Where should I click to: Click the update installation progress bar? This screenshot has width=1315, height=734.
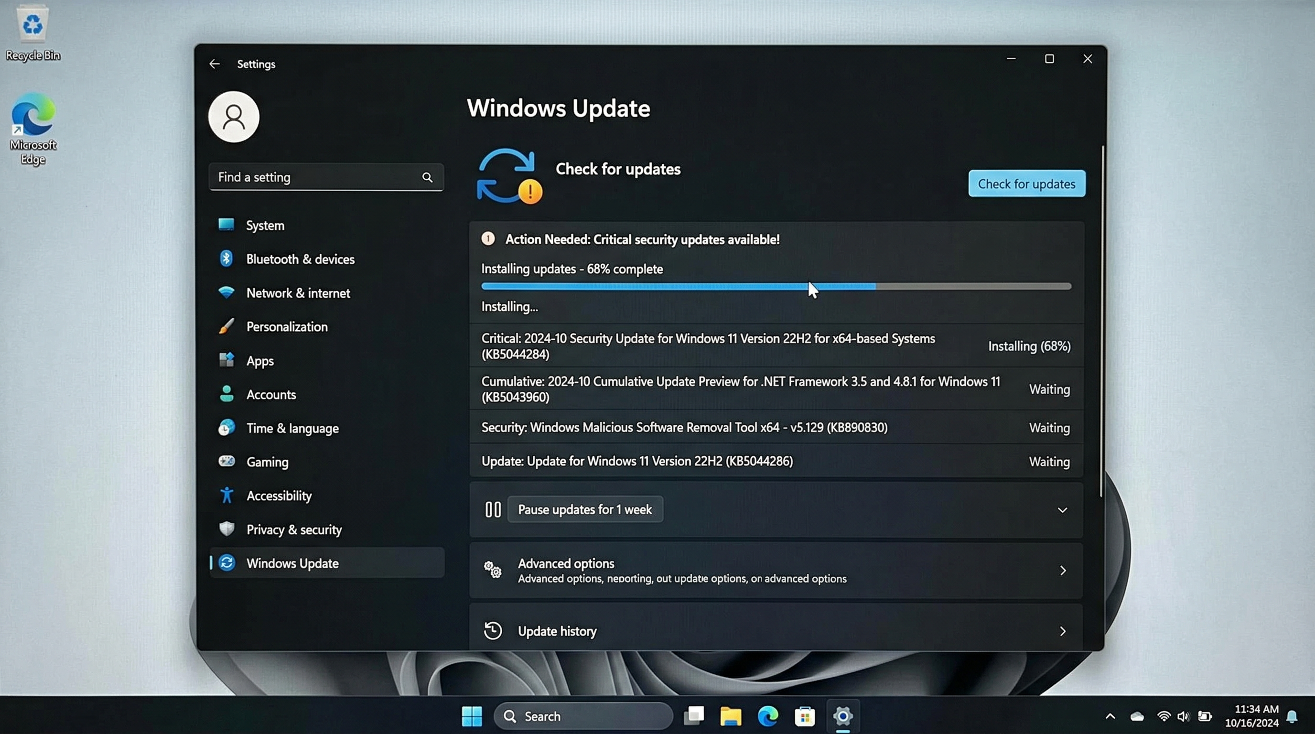(x=776, y=286)
